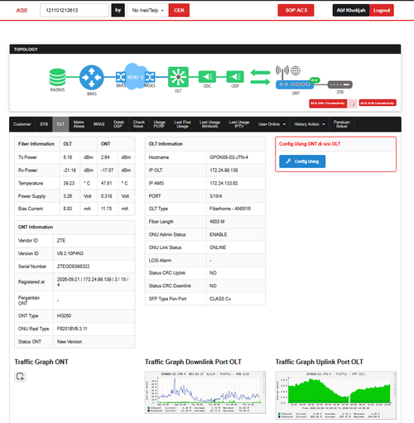Open the Traffic Graph Uplink Port OLT image
The height and width of the screenshot is (423, 414).
(335, 395)
